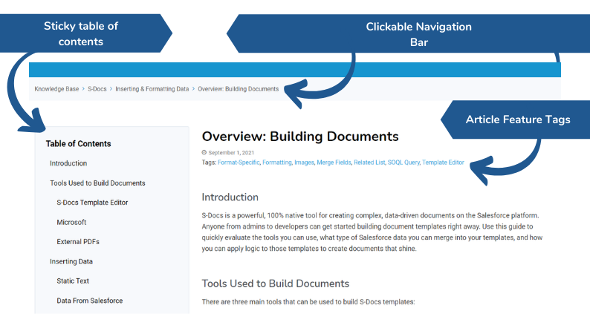
Task: Choose the Template Editor tag
Action: [443, 163]
